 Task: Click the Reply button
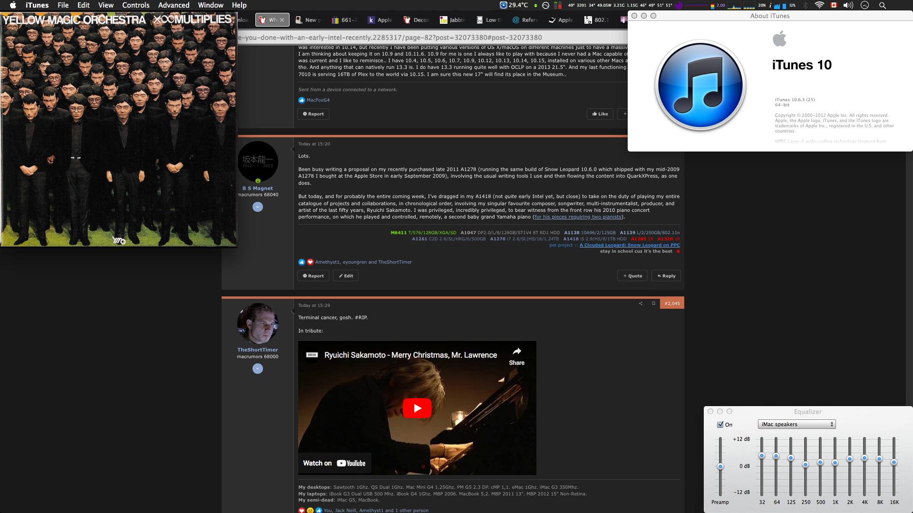(666, 276)
